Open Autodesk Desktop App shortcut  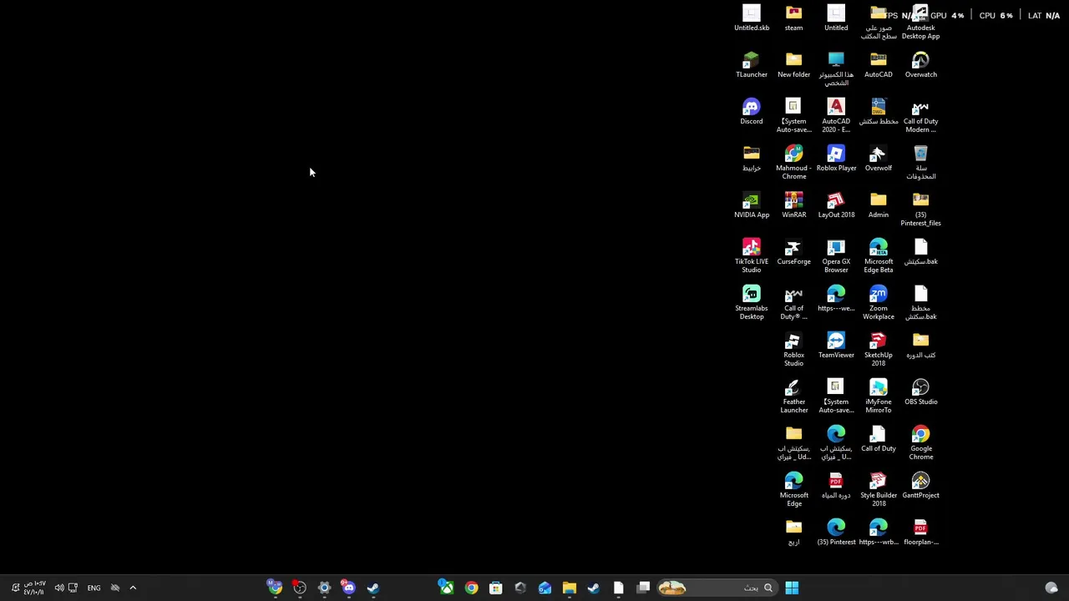click(x=920, y=22)
